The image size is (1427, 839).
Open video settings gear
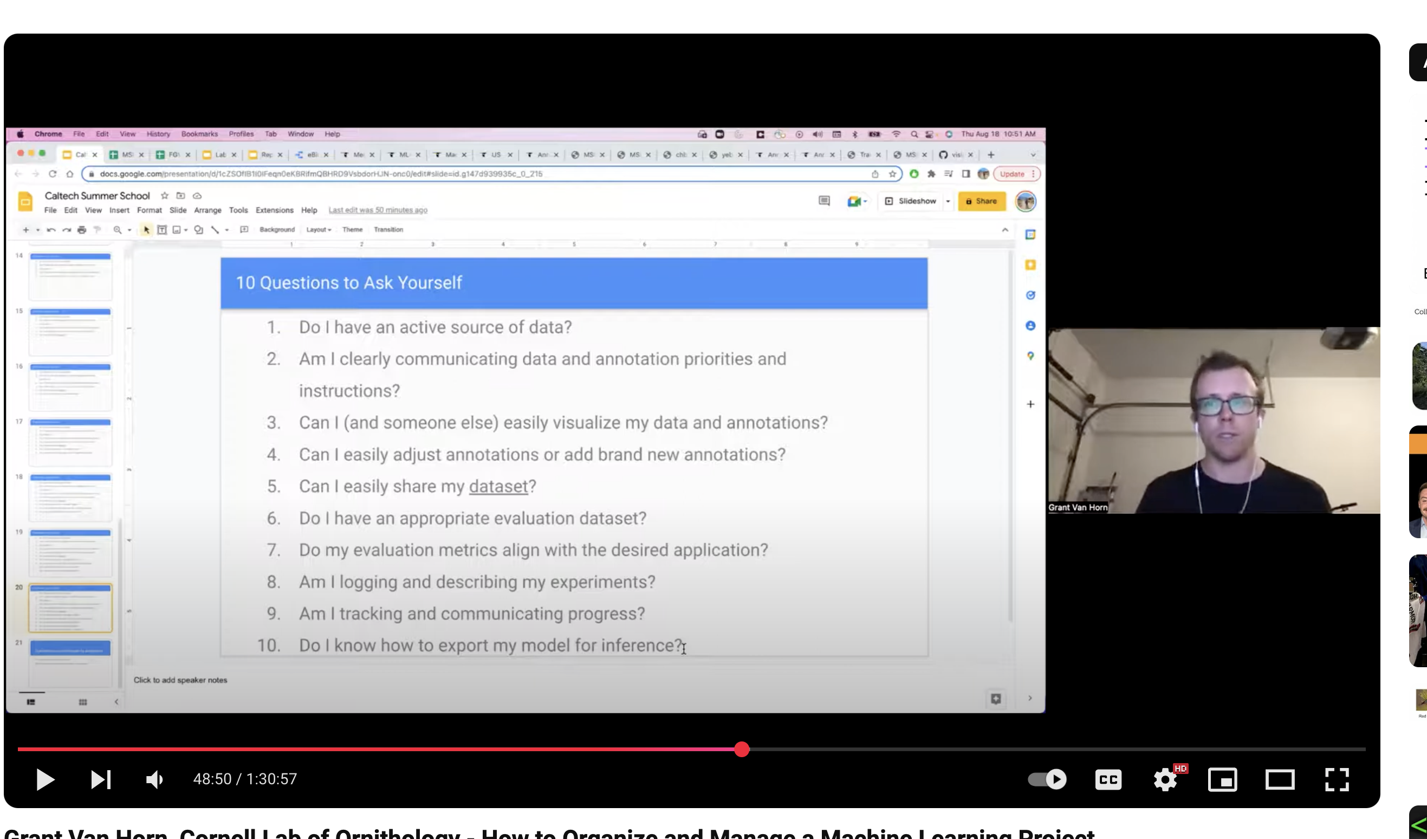1165,779
